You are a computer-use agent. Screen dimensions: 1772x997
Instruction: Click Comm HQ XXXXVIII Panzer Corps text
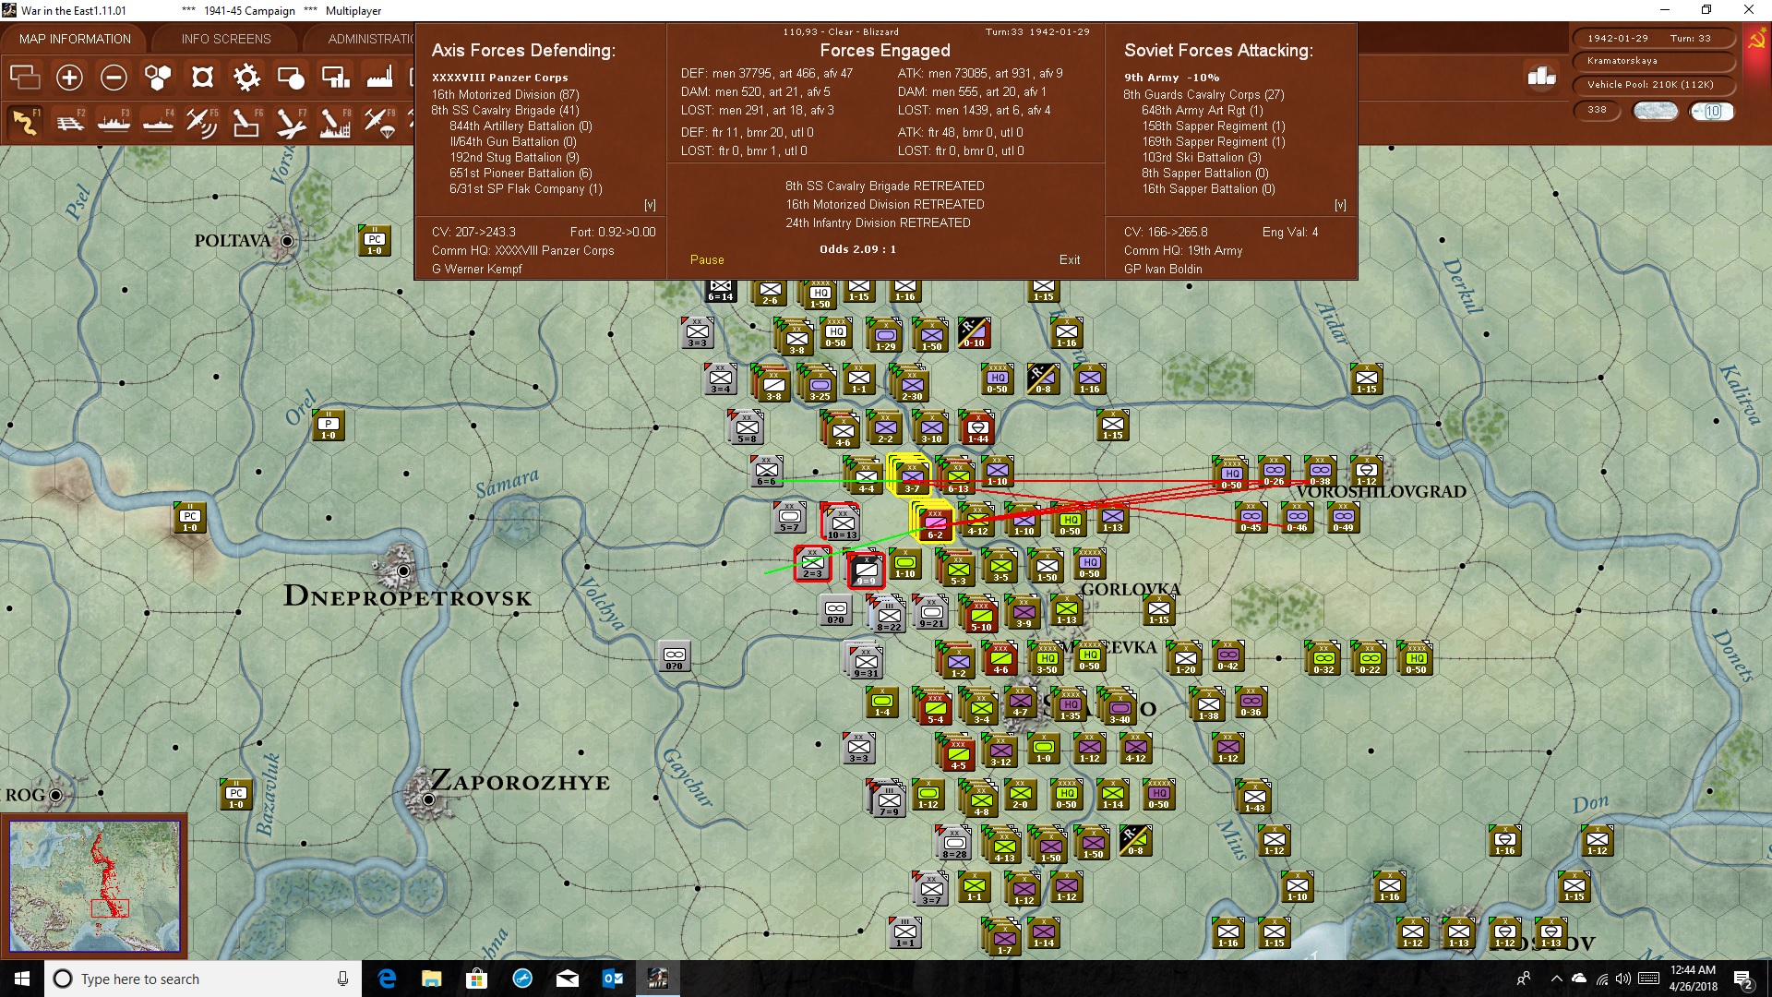[522, 250]
